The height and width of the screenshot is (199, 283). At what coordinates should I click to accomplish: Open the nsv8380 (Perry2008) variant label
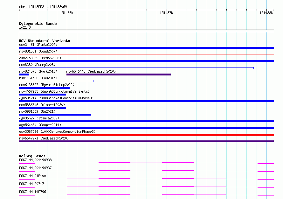click(x=37, y=65)
